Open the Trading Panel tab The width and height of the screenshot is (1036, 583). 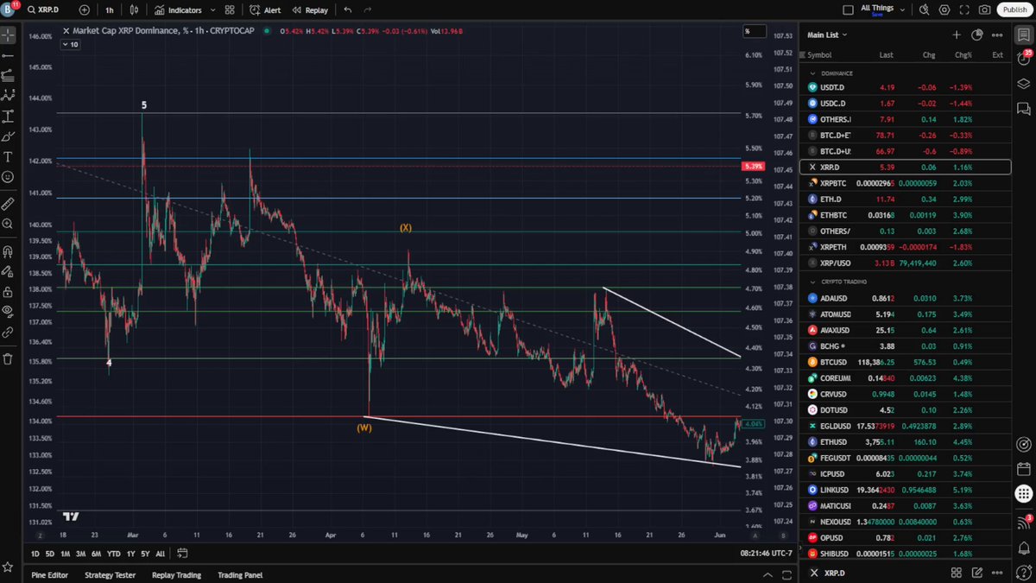240,574
